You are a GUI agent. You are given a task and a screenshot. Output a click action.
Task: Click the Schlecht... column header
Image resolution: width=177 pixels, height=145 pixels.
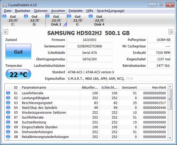click(x=109, y=87)
